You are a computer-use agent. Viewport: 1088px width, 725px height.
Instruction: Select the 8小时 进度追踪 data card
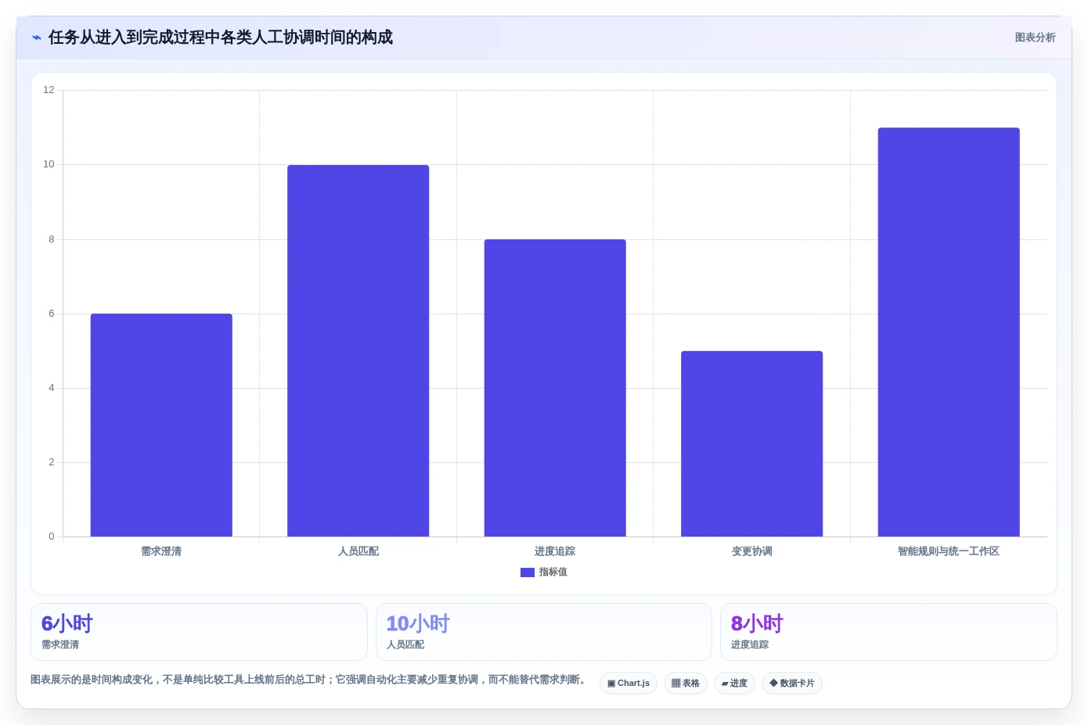pos(888,632)
